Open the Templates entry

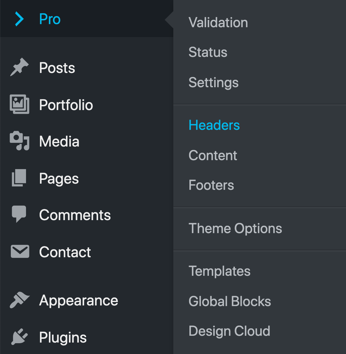(x=219, y=271)
